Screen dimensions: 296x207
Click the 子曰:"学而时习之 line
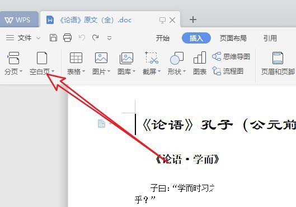coord(182,188)
